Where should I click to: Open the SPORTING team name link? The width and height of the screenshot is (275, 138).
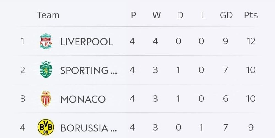89,70
